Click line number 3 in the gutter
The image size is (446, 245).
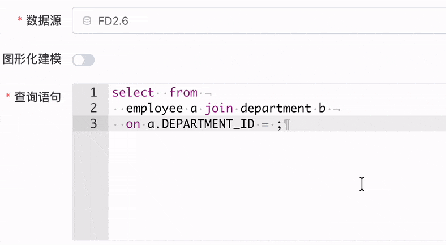pyautogui.click(x=93, y=124)
